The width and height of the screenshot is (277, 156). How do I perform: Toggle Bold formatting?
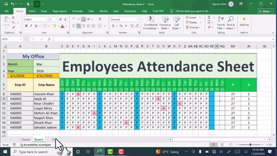click(26, 26)
